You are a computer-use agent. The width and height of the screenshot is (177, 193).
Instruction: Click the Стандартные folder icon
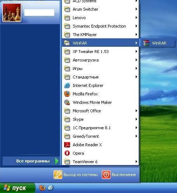click(67, 77)
